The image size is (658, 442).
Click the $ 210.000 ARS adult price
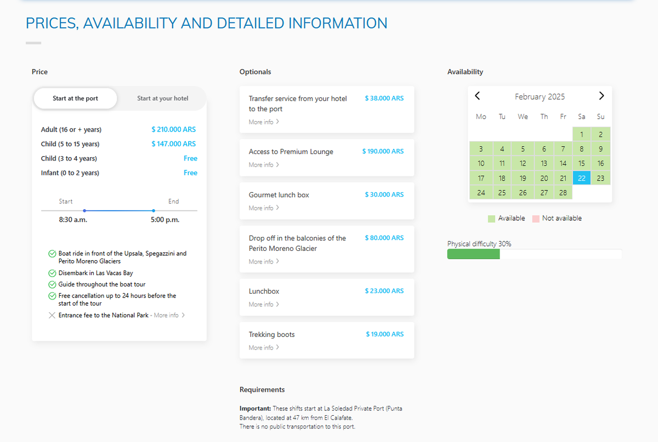173,130
